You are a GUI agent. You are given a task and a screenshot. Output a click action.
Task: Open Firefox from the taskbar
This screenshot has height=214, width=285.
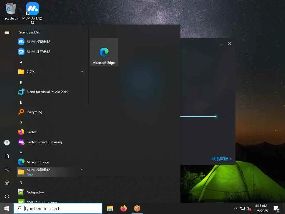[123, 208]
